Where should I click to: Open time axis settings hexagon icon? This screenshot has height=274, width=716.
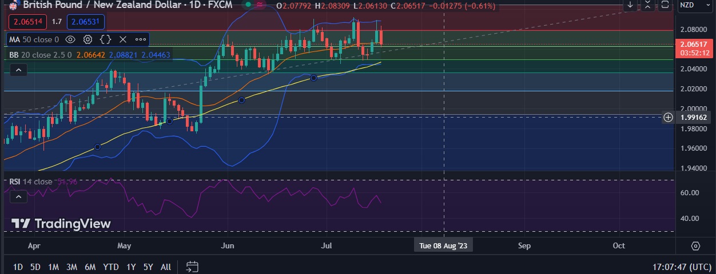pyautogui.click(x=695, y=246)
